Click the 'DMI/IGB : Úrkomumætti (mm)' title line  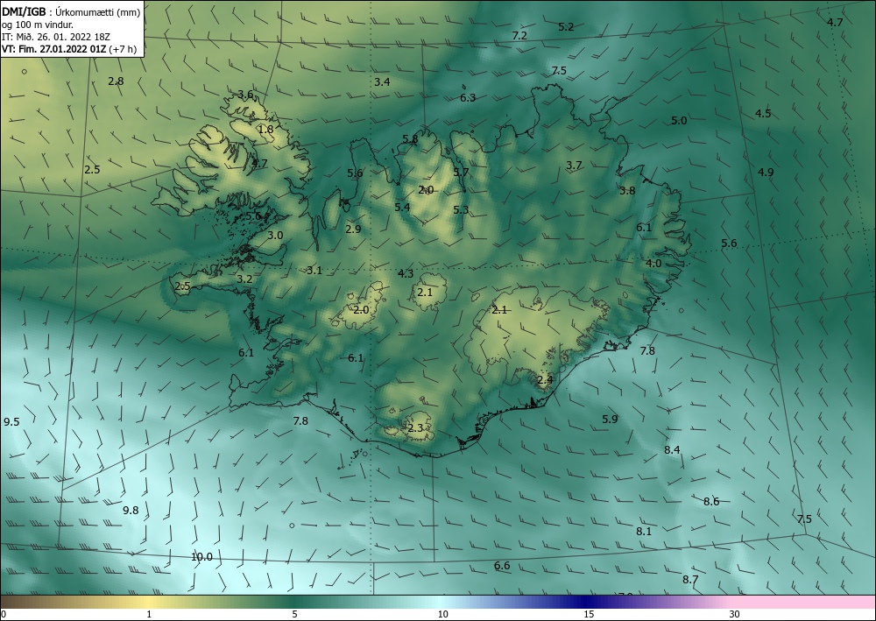pyautogui.click(x=71, y=11)
